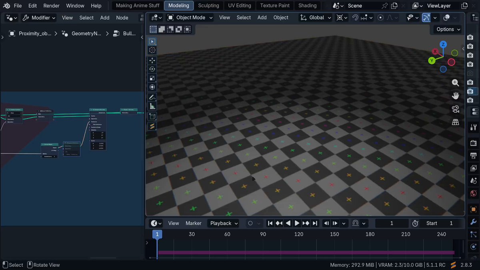Open the Render menu
Image resolution: width=480 pixels, height=270 pixels.
(x=51, y=6)
